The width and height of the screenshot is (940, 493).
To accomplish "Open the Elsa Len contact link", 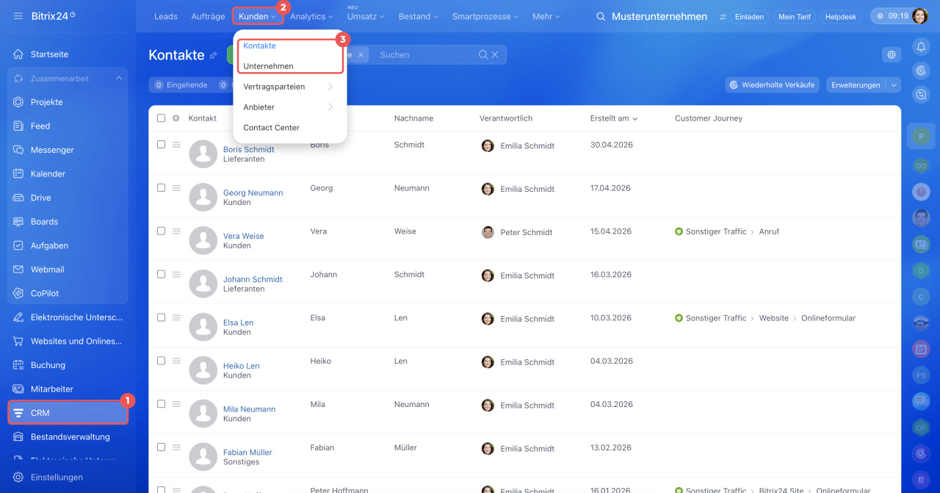I will pyautogui.click(x=238, y=323).
